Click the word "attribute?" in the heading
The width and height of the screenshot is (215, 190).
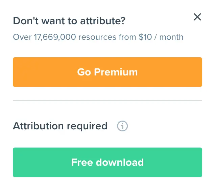pos(102,21)
